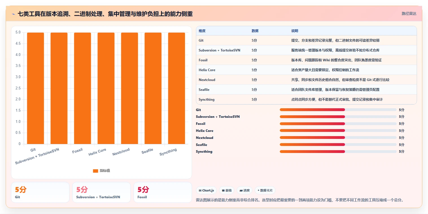The width and height of the screenshot is (428, 214).
Task: Click the Fossil progress bar
Action: coord(338,124)
